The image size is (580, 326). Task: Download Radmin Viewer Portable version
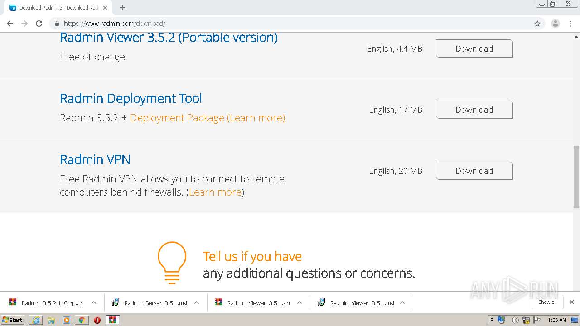pos(474,48)
